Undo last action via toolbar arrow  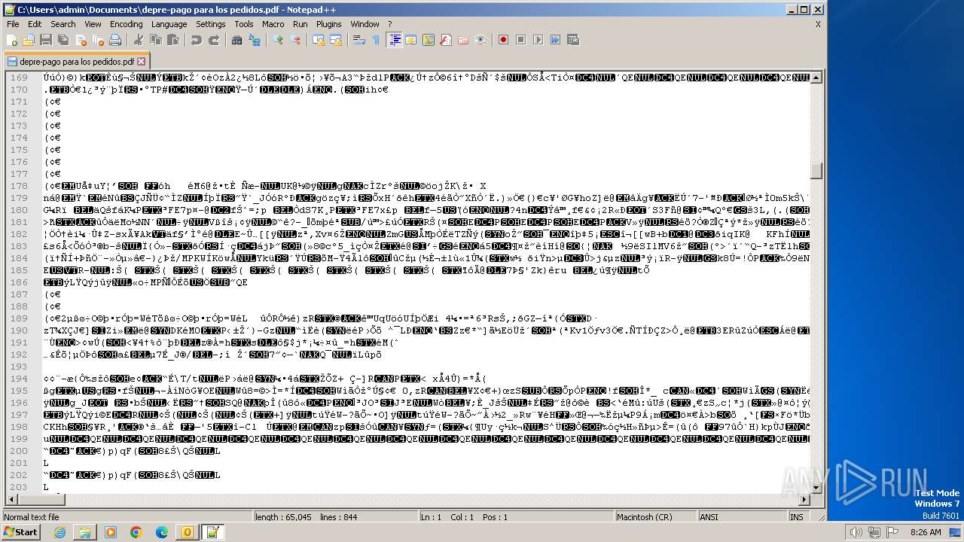196,40
